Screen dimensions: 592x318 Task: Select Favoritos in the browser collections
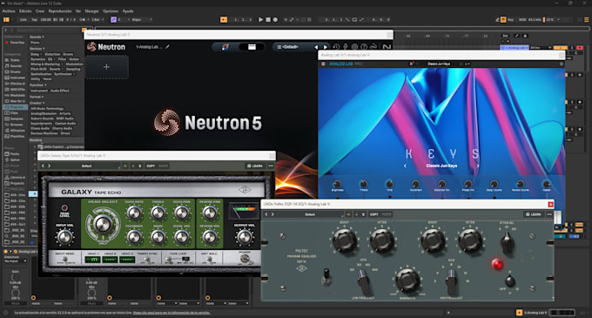coord(15,43)
